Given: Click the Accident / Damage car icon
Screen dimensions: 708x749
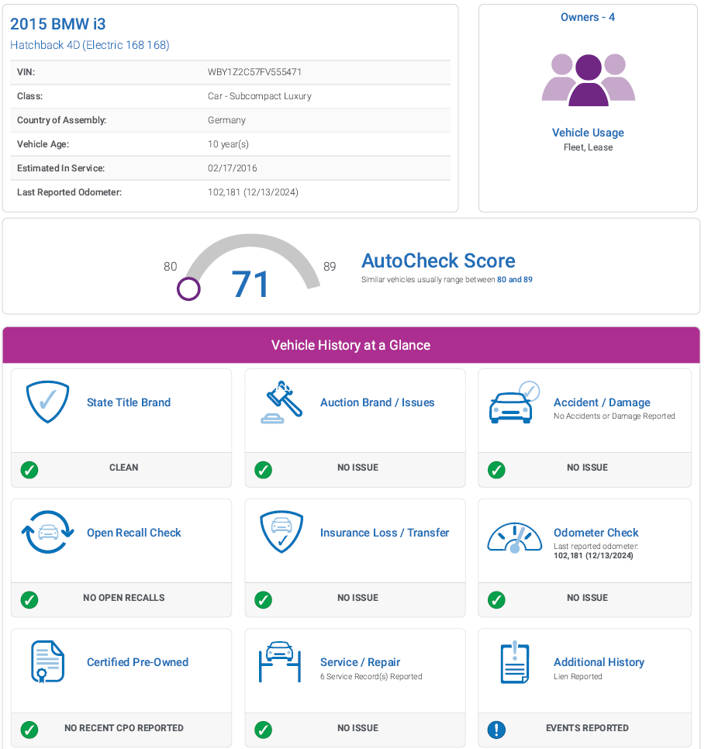Looking at the screenshot, I should (x=514, y=402).
